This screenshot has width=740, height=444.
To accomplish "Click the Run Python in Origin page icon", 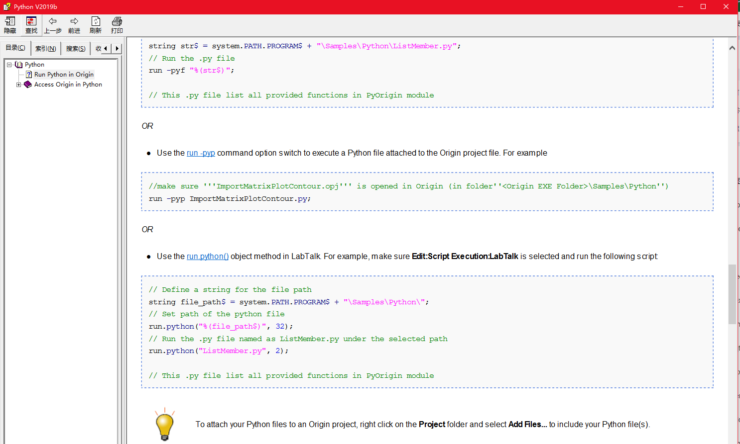I will pos(29,75).
